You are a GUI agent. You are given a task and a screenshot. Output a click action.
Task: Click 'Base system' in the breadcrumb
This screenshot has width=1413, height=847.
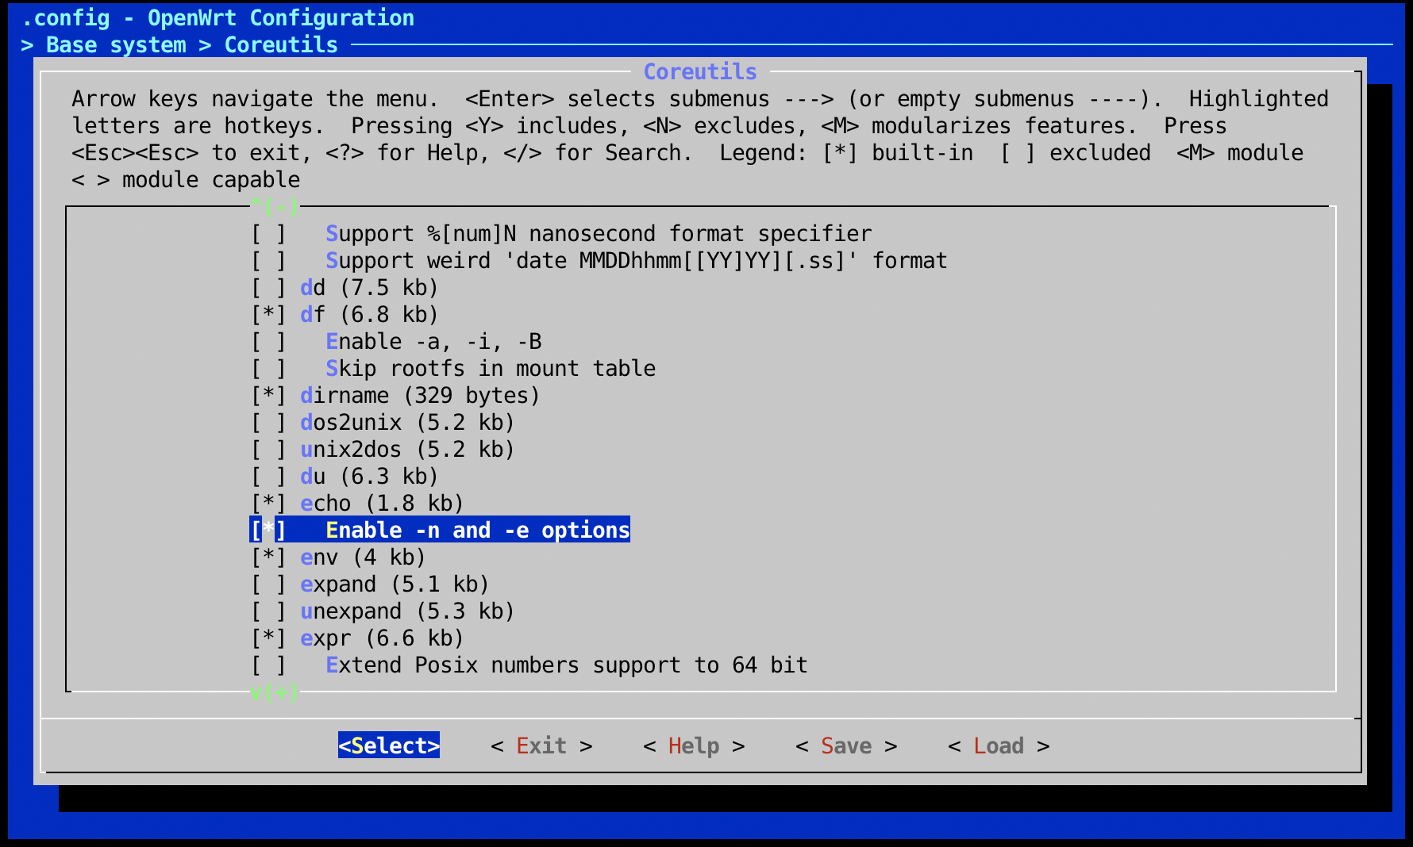116,45
